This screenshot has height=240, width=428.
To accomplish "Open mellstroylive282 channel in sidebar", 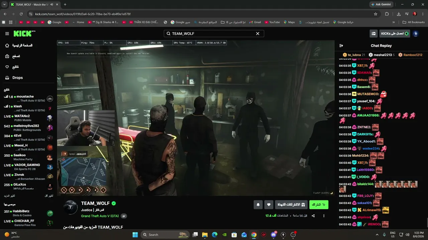I will 28,128.
